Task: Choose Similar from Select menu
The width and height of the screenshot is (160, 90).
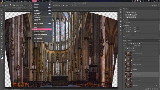Action: pyautogui.click(x=42, y=29)
